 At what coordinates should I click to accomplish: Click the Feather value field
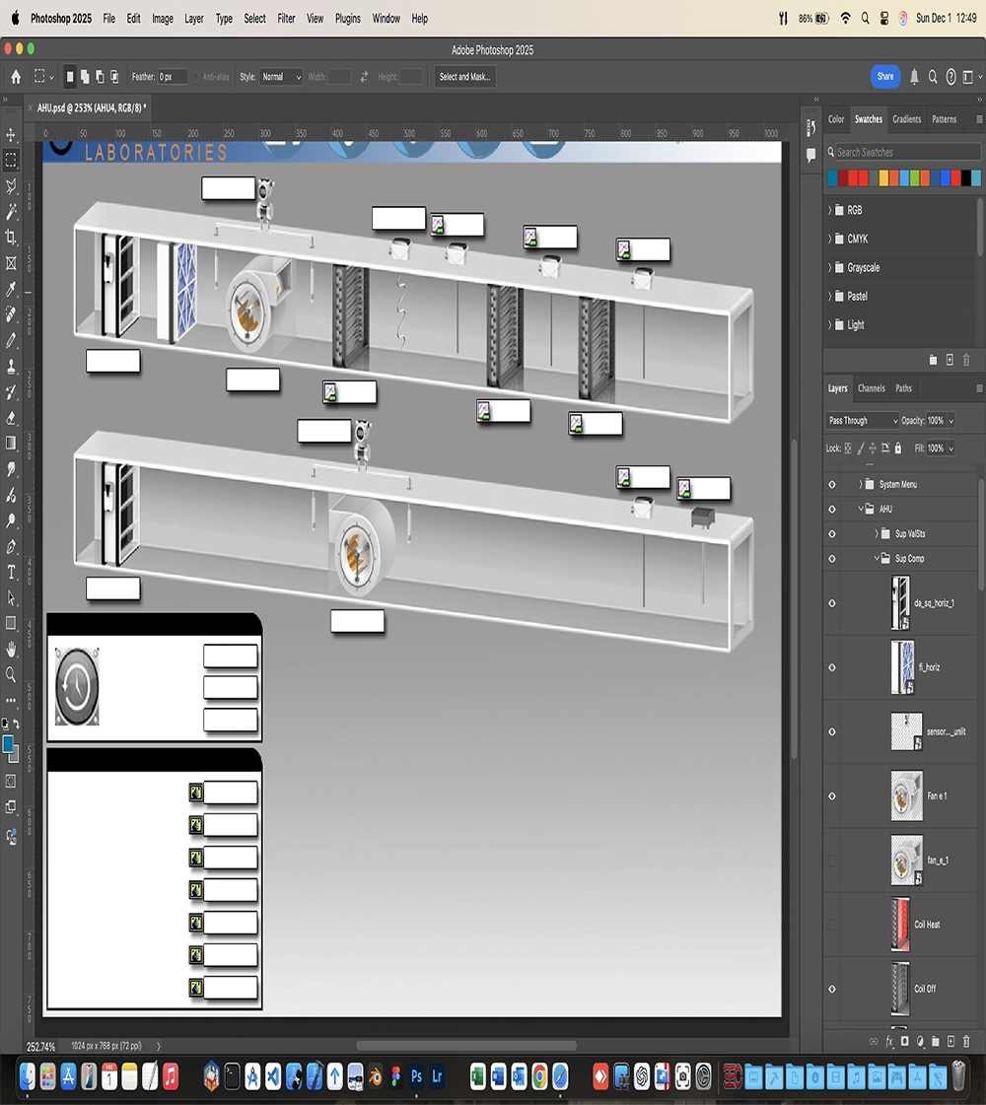pos(173,77)
